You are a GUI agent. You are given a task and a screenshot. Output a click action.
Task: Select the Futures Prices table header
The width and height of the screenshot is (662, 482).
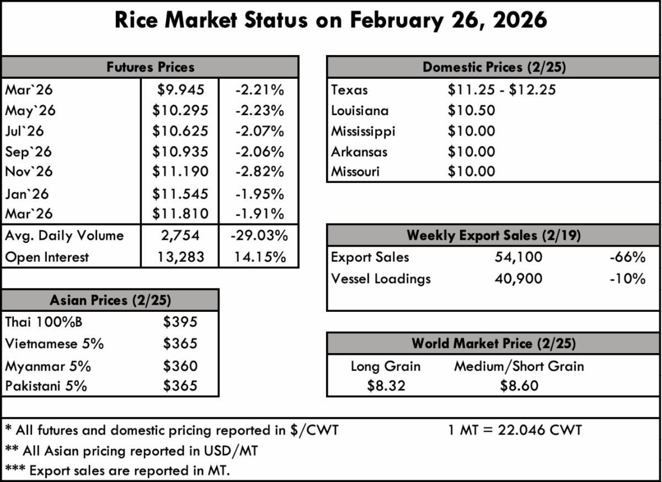click(x=150, y=67)
